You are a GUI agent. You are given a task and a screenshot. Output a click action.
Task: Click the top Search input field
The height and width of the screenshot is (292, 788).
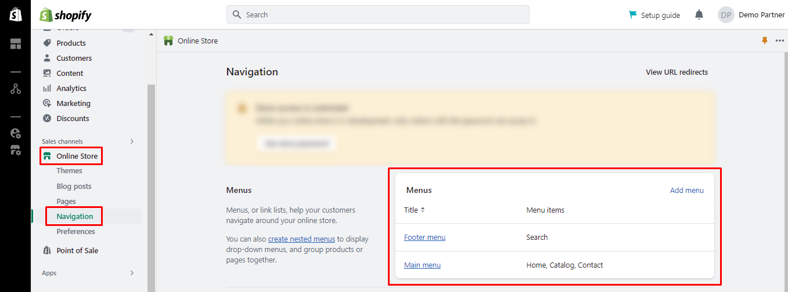pos(377,14)
